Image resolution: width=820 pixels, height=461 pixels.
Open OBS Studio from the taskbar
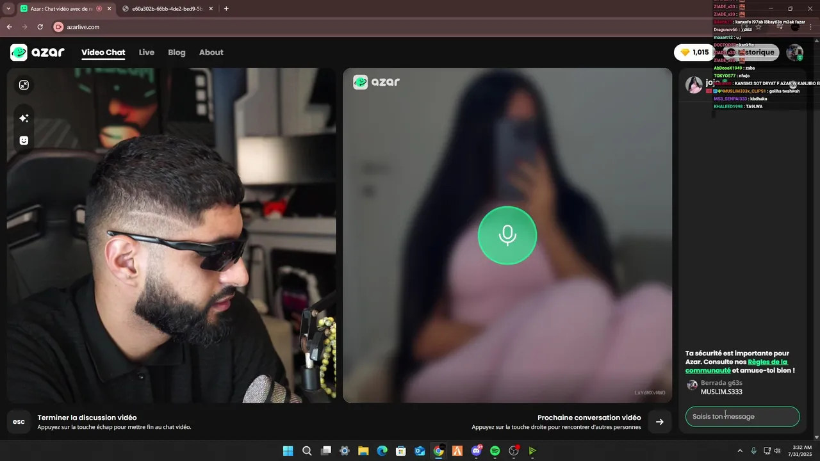pos(514,451)
